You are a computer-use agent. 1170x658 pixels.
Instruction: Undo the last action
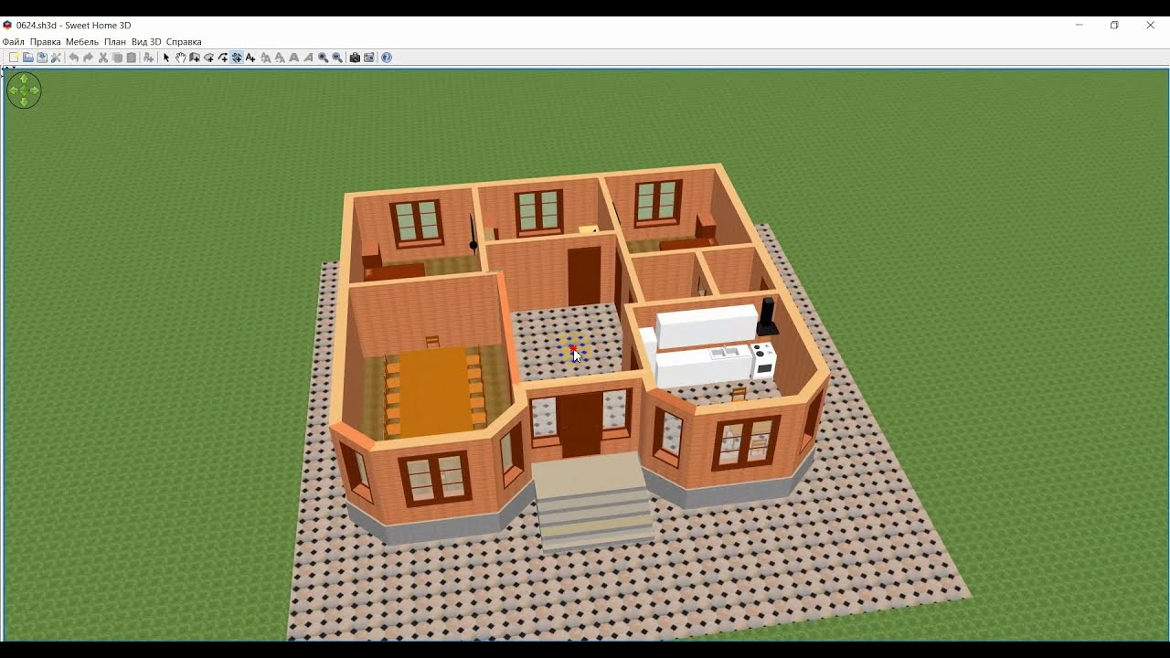(74, 58)
